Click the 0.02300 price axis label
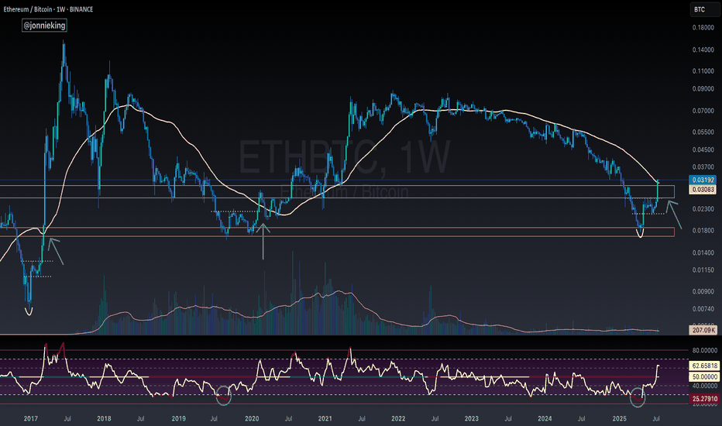This screenshot has width=722, height=426. (703, 209)
